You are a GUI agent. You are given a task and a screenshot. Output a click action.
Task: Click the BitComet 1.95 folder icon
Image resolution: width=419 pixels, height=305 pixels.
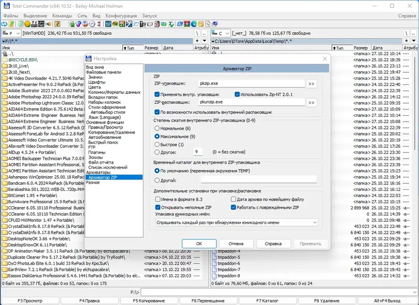coord(5,195)
